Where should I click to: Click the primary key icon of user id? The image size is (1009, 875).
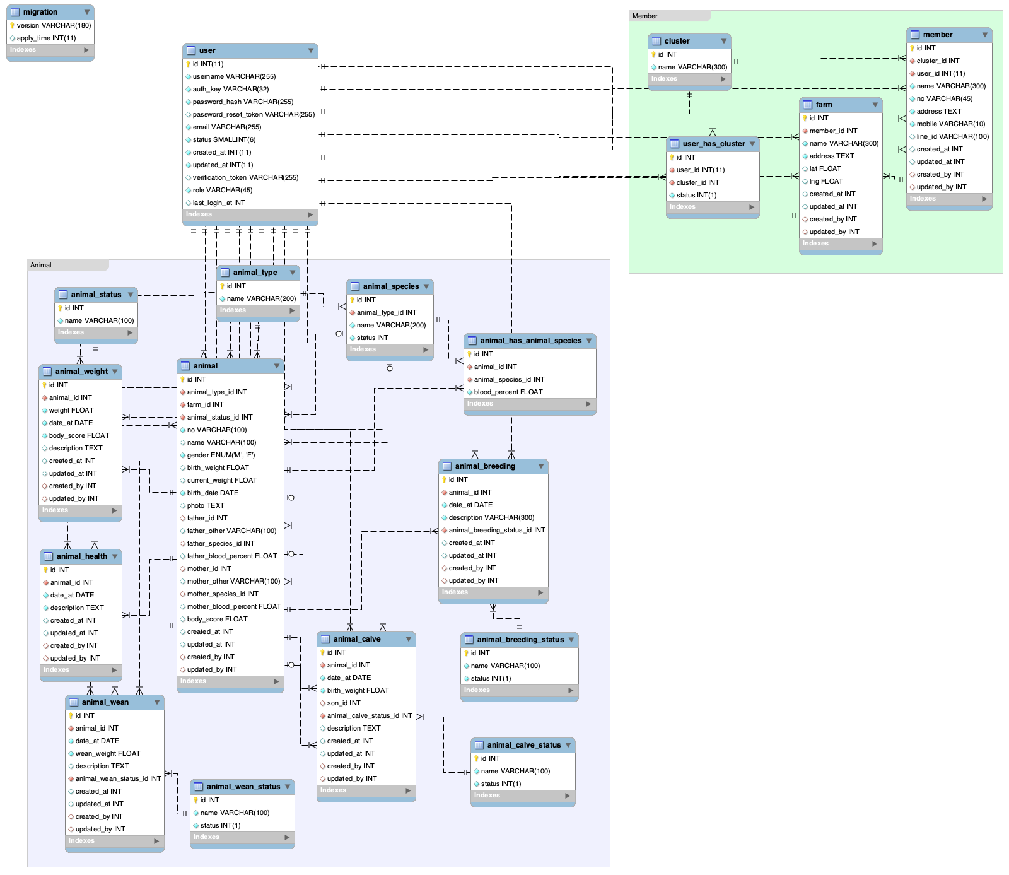188,64
